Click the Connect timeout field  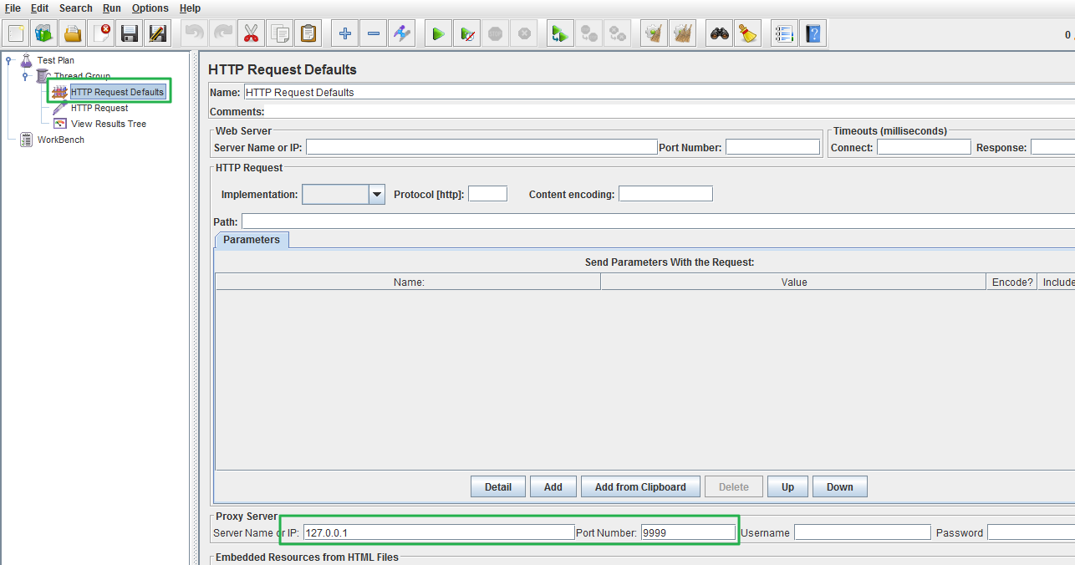pyautogui.click(x=924, y=147)
